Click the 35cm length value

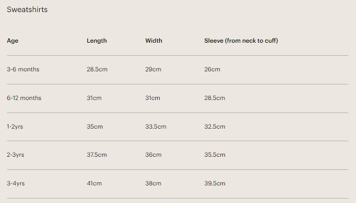coord(94,127)
